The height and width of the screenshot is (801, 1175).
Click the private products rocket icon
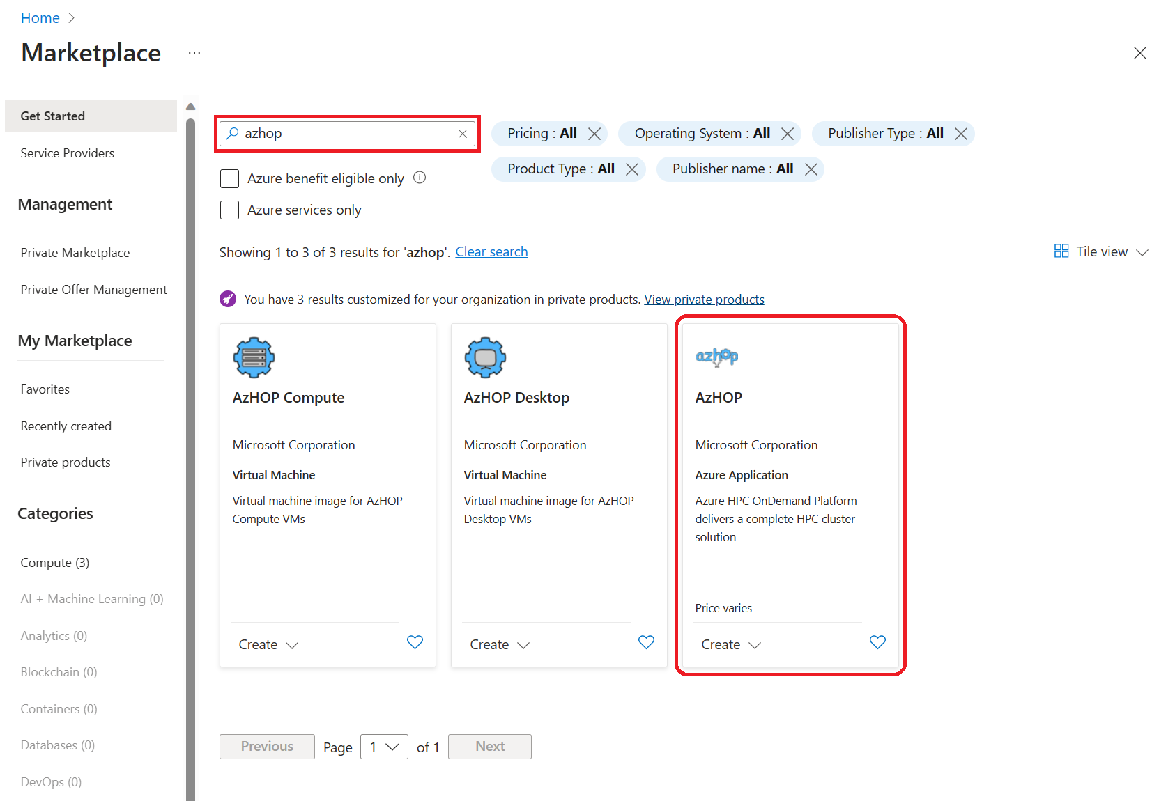[x=228, y=299]
